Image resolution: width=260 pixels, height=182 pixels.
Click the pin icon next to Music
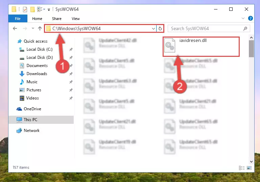pos(71,82)
